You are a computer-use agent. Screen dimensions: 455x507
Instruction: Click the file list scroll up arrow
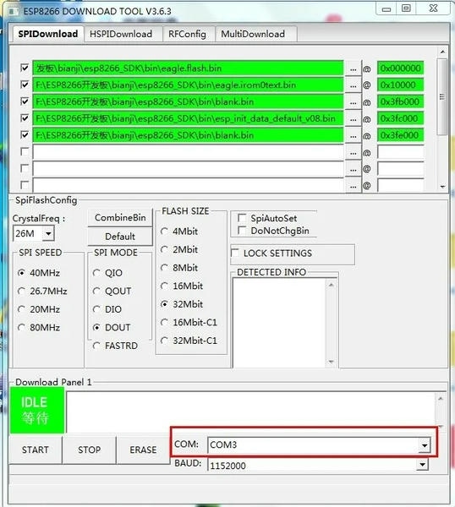442,52
